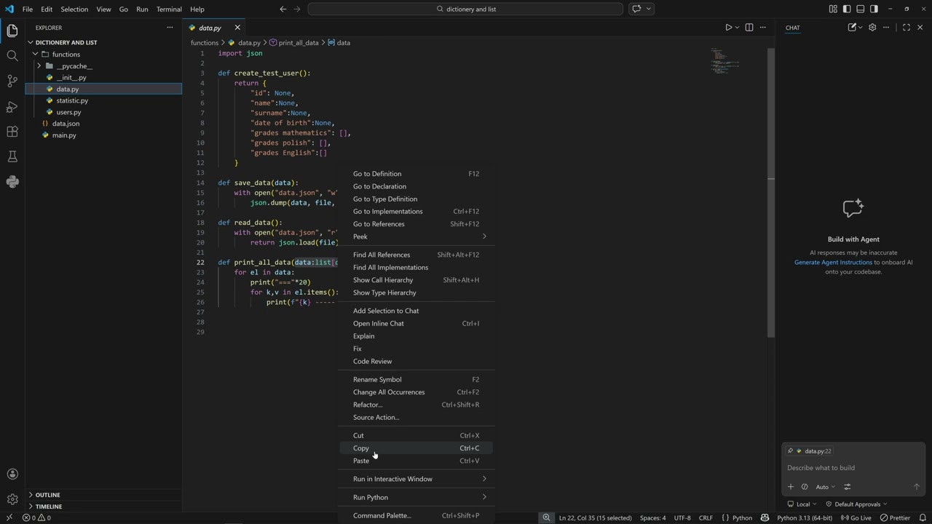Viewport: 932px width, 524px height.
Task: Go back with the navigation arrow
Action: pos(283,9)
